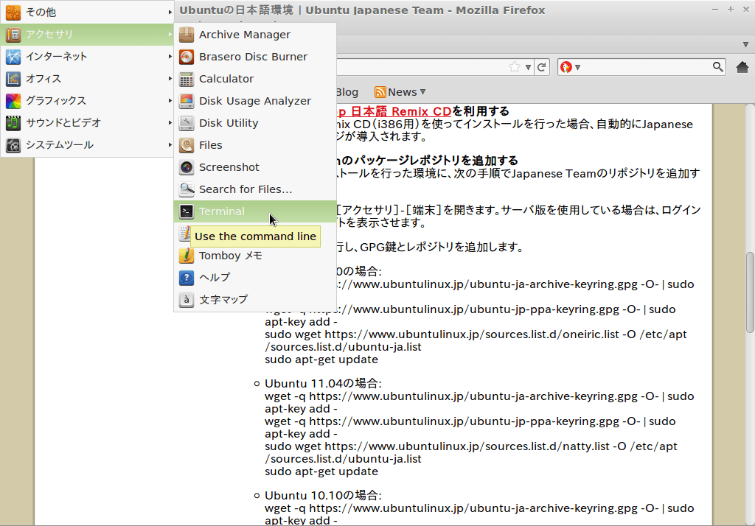
Task: Click the Disk Utility icon
Action: pos(187,123)
